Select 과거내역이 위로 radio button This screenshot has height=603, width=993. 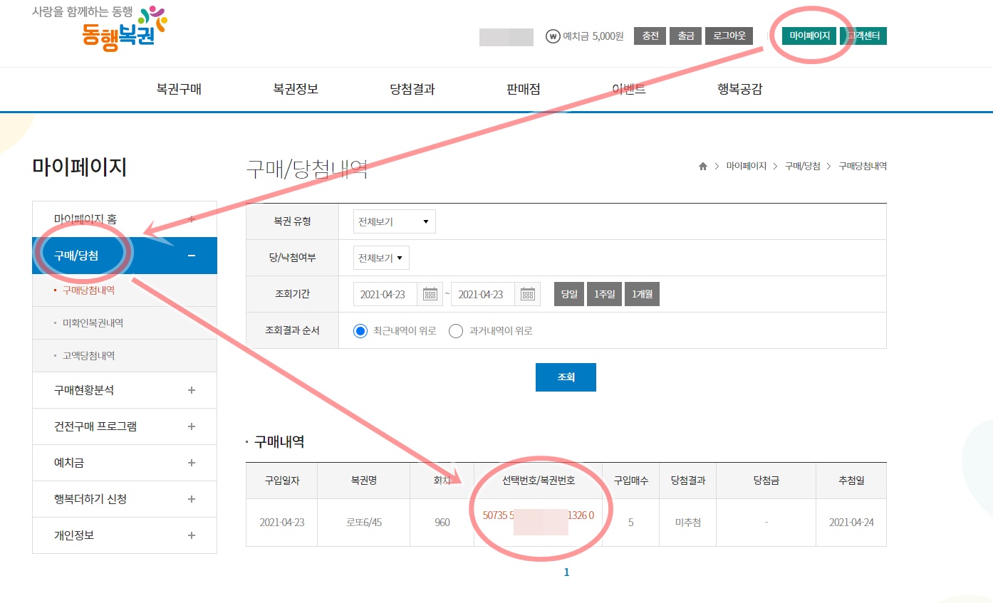[456, 330]
